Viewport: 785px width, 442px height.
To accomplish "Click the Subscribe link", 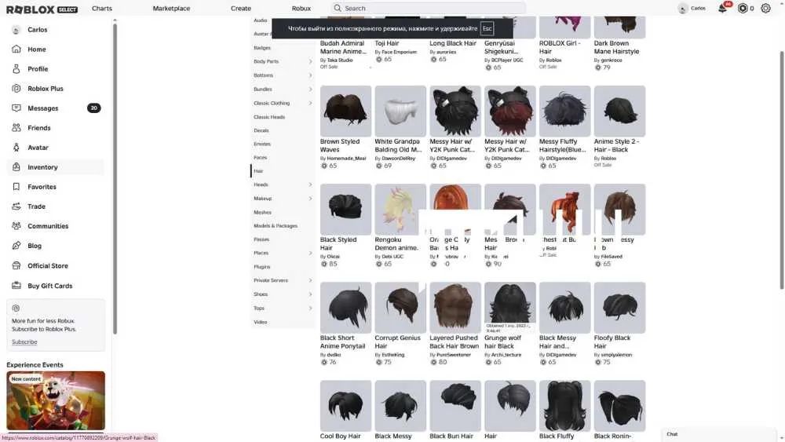I will [x=24, y=342].
